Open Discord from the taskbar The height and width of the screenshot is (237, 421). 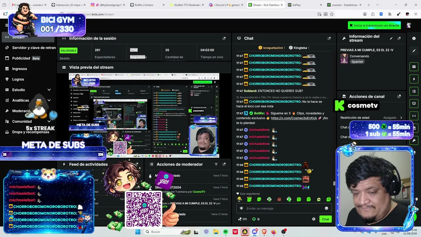[255, 232]
